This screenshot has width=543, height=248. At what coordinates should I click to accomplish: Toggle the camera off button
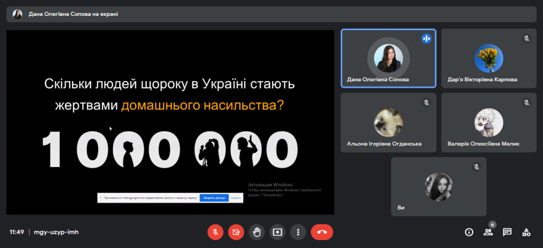pyautogui.click(x=236, y=232)
